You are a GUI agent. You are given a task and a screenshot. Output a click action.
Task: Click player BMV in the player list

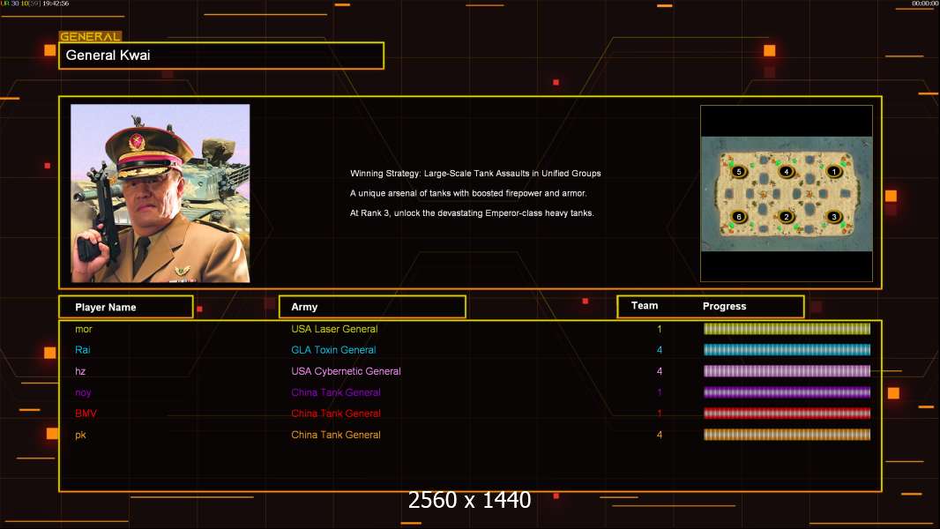coord(86,414)
